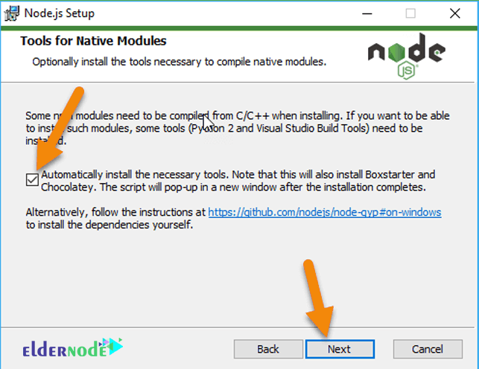Close the Node.js Setup window
This screenshot has height=369, width=479.
(455, 13)
